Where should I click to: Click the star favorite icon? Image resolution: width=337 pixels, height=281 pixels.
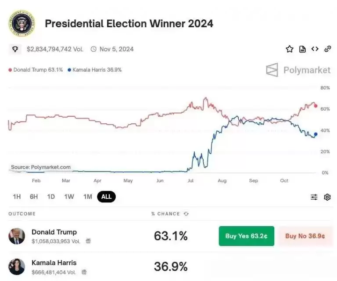(x=290, y=49)
